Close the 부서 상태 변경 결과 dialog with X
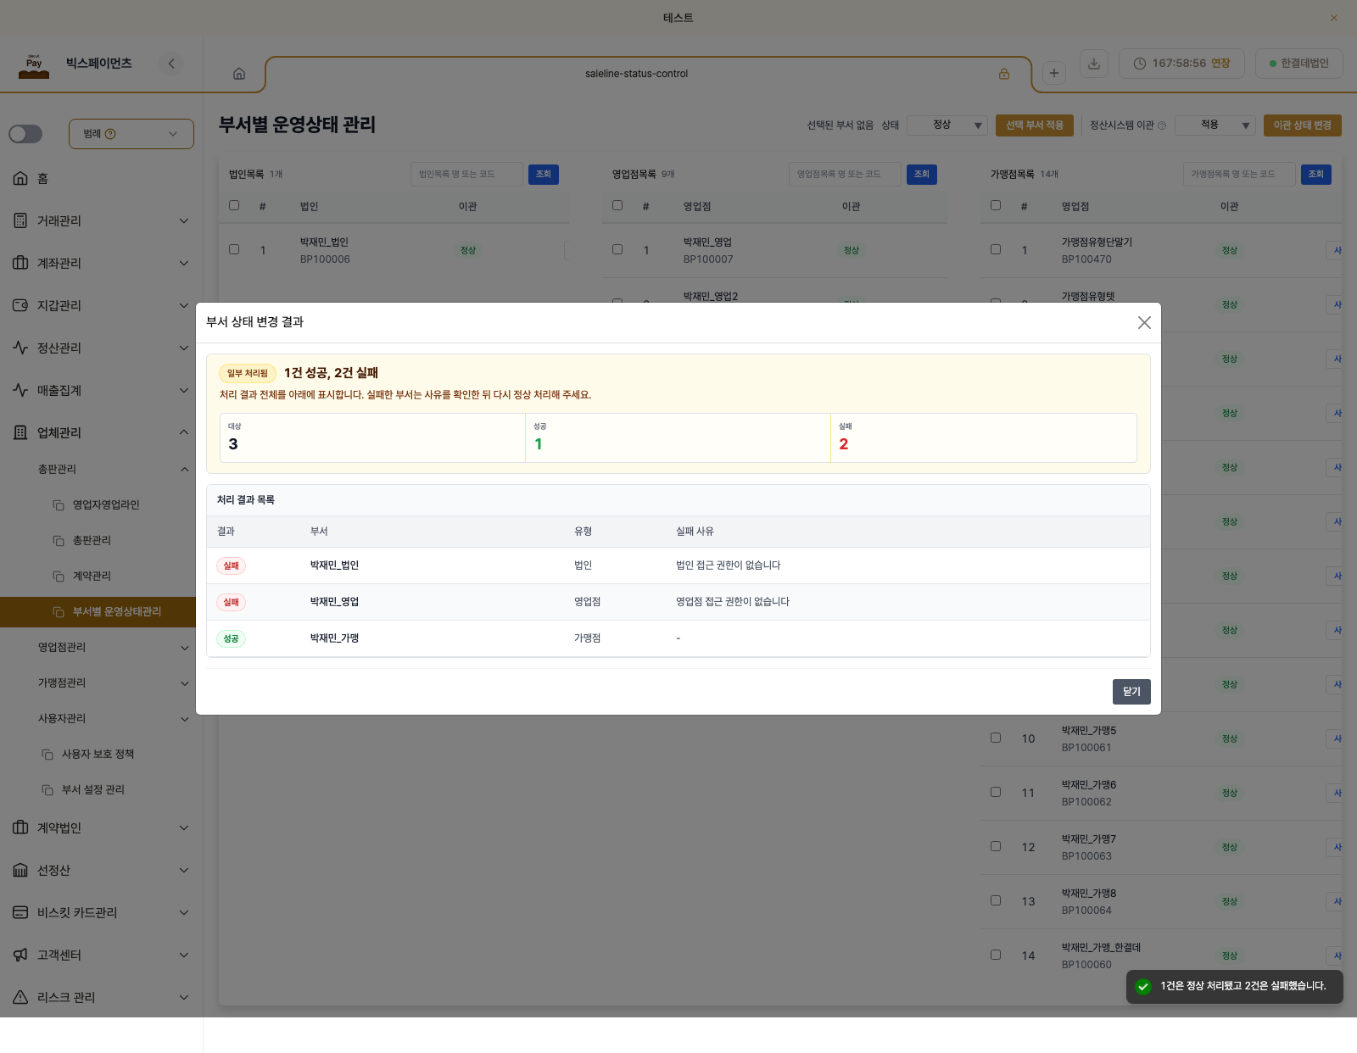 (1144, 322)
